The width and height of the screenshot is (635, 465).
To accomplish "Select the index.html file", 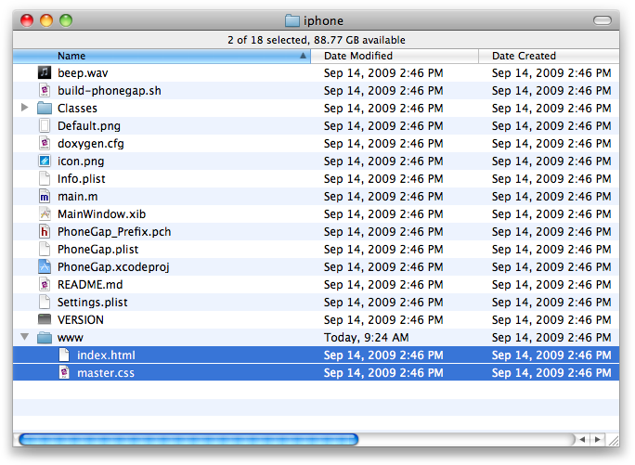I will (x=106, y=355).
